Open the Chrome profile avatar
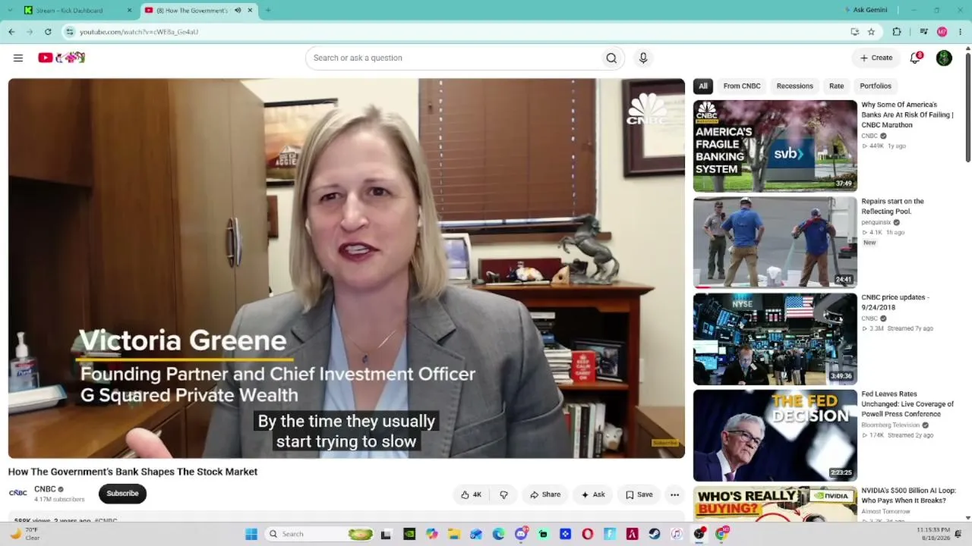This screenshot has height=546, width=972. pyautogui.click(x=942, y=32)
